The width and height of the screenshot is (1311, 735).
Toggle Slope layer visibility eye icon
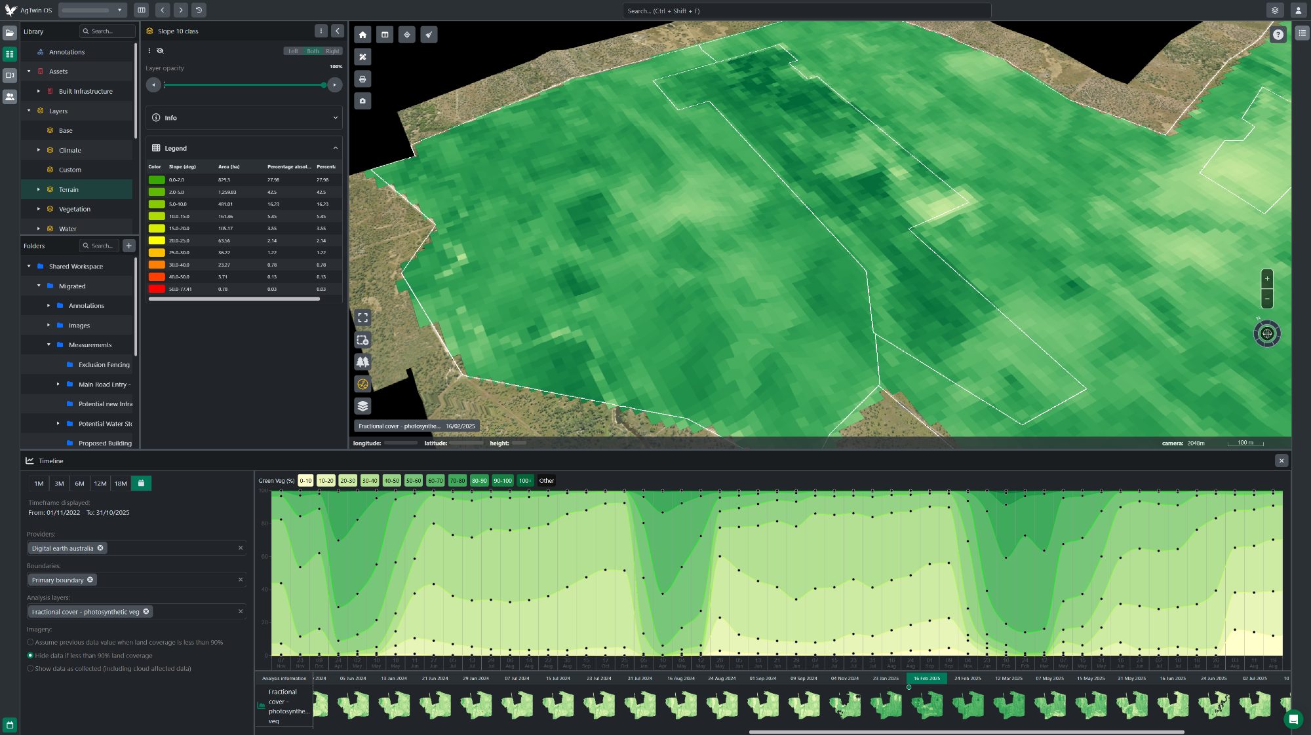point(160,50)
